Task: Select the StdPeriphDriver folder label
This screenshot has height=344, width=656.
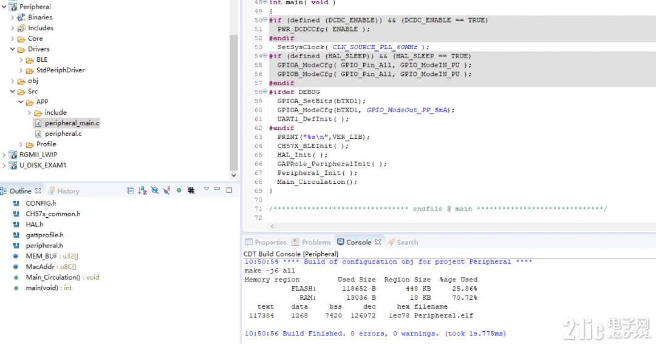Action: pyautogui.click(x=61, y=70)
